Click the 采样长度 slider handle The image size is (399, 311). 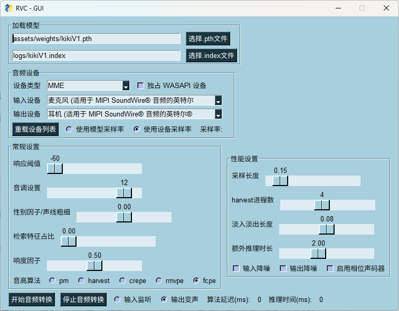(x=280, y=181)
